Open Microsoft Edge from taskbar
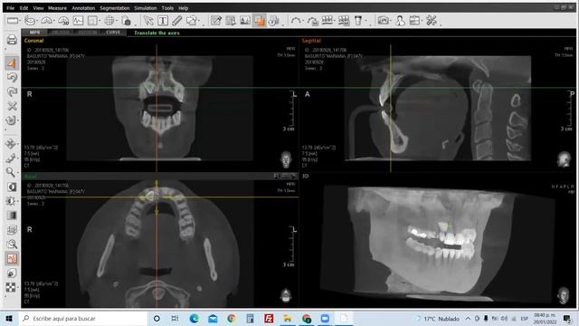Viewport: 579px width, 326px height. 194,318
